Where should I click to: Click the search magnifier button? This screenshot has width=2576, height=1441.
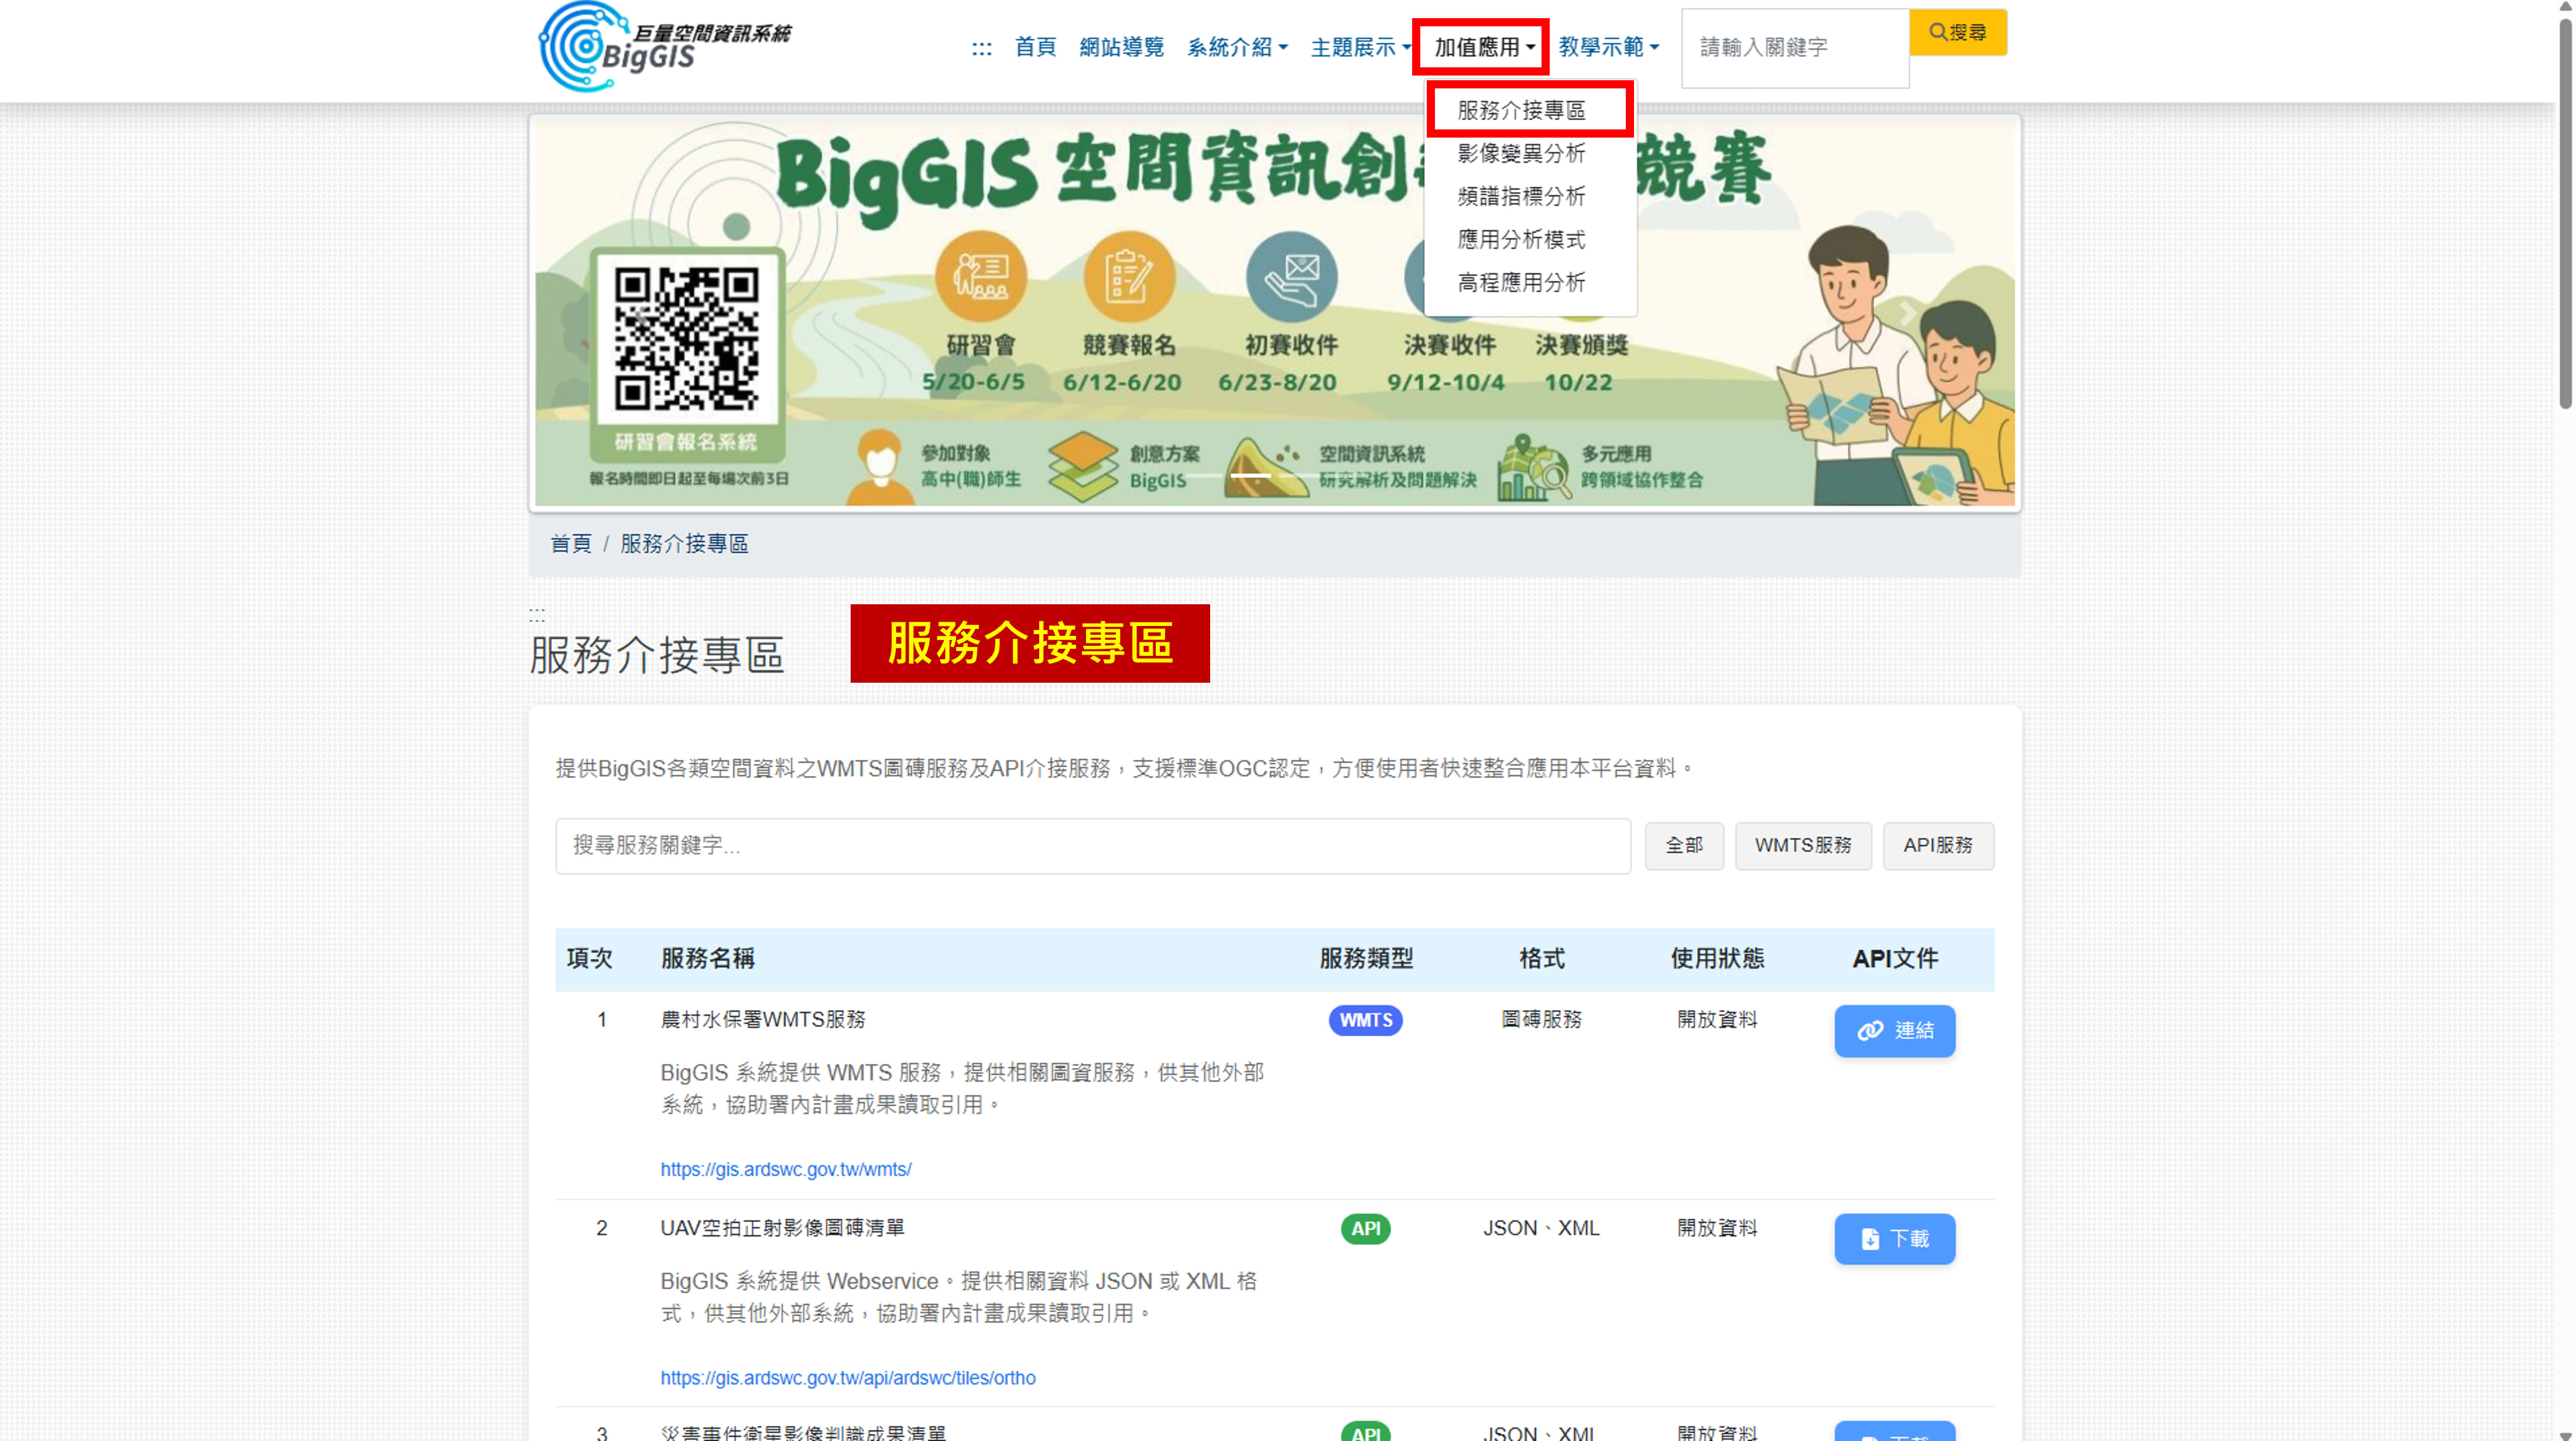(1957, 32)
